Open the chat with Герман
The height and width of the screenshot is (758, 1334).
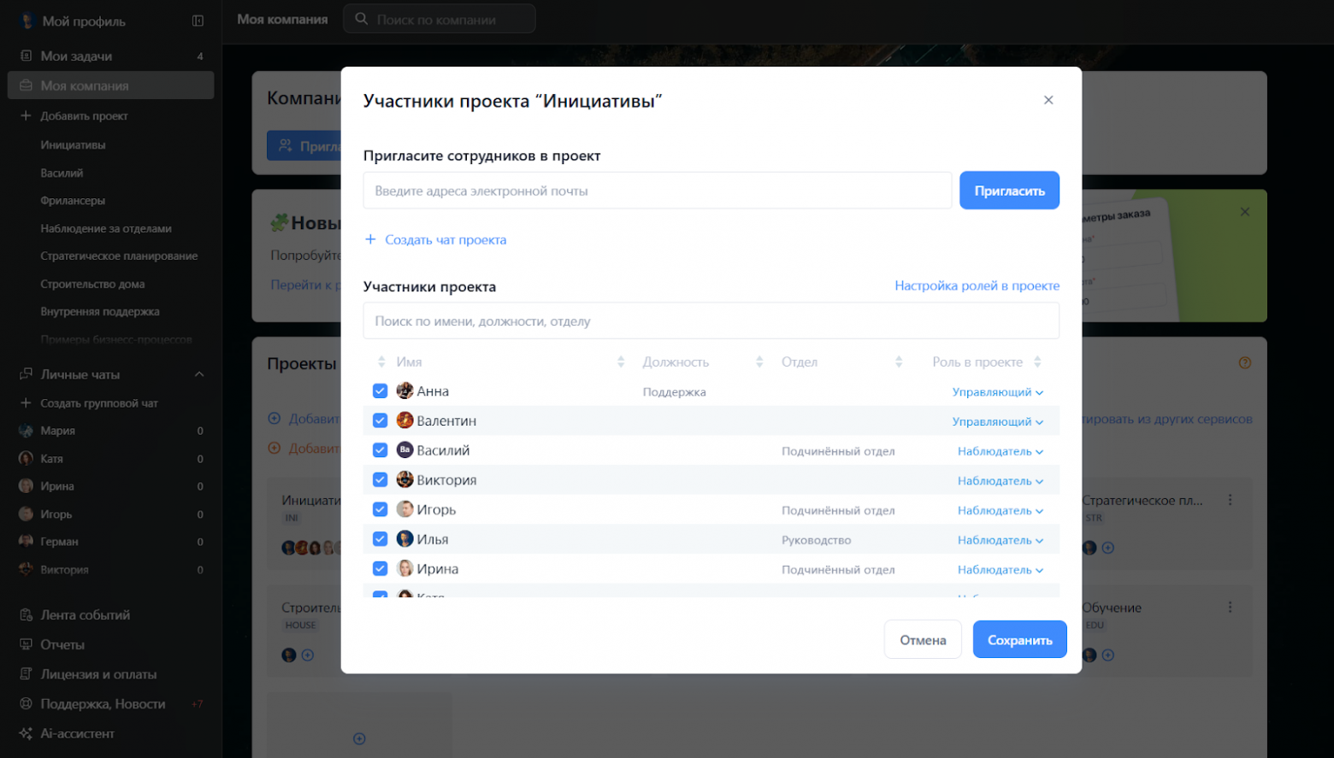(62, 541)
